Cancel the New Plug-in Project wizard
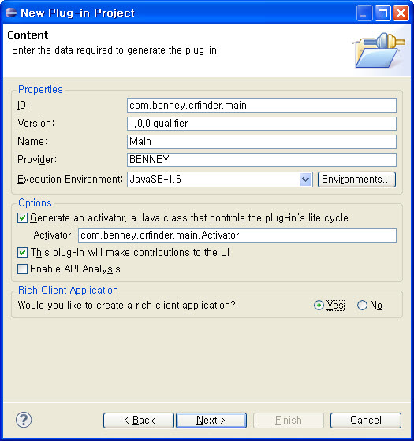 tap(366, 421)
